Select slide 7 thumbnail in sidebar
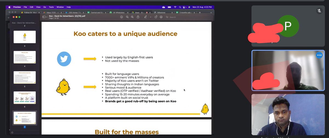The height and width of the screenshot is (138, 329). click(x=25, y=118)
